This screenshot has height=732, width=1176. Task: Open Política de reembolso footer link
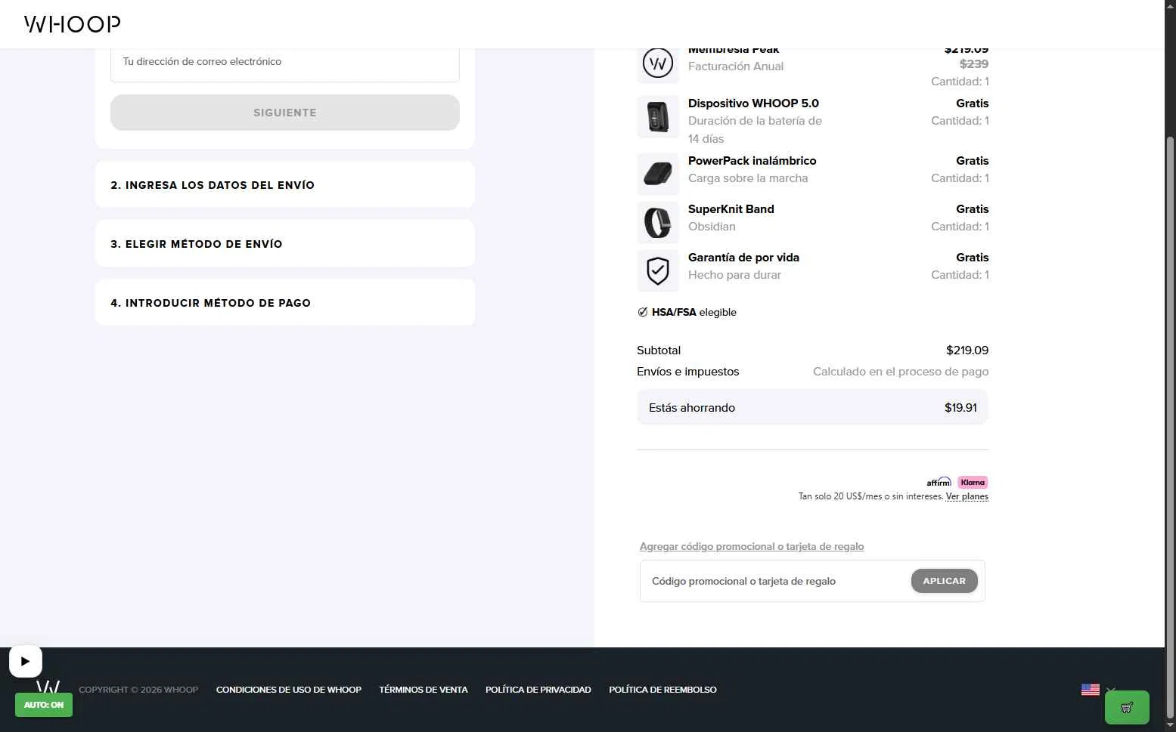click(663, 690)
